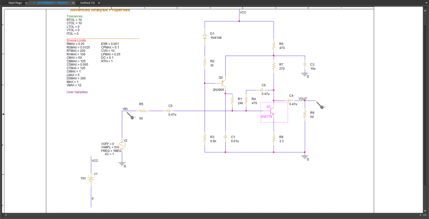Screen dimensions: 429x219
Task: Click the 'AC = 1' source parameter
Action: tap(109, 154)
